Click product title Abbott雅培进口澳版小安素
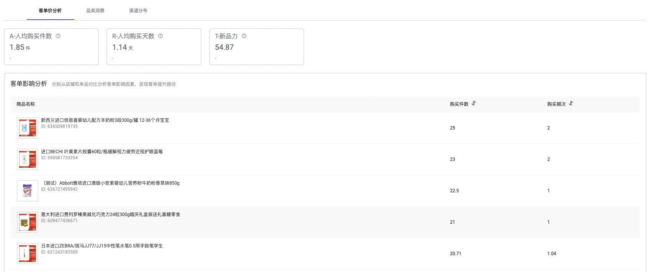The height and width of the screenshot is (272, 655). [x=110, y=183]
